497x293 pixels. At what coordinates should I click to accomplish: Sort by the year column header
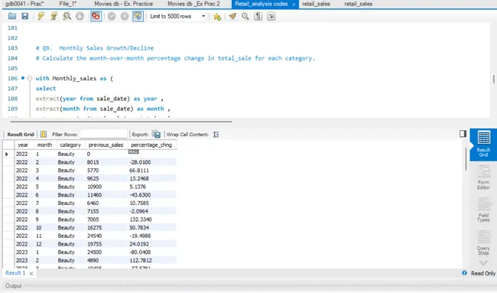(x=23, y=145)
